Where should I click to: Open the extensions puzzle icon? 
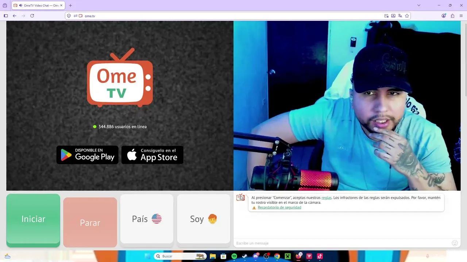452,16
